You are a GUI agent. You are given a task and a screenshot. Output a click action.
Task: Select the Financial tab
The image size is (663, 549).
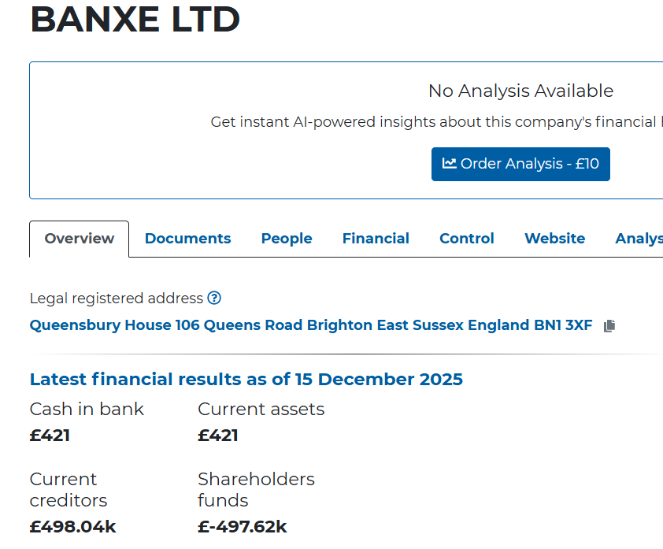tap(376, 238)
